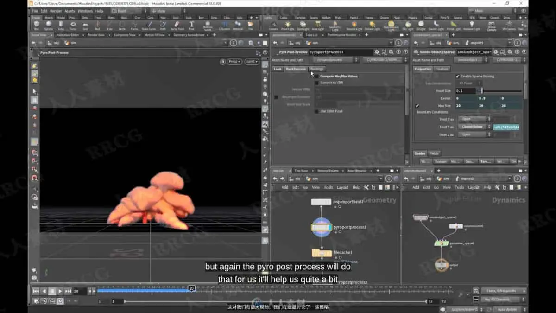
Task: Open Treat Y as Closed Below dropdown
Action: coord(474,127)
